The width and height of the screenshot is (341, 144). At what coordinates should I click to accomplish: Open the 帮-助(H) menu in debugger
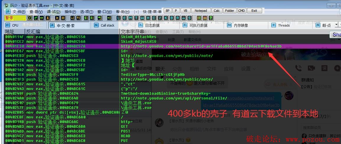[x=123, y=12]
